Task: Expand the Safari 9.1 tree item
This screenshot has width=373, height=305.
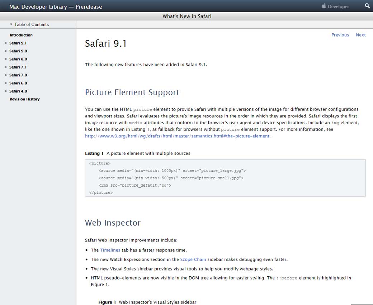Action: pos(6,43)
